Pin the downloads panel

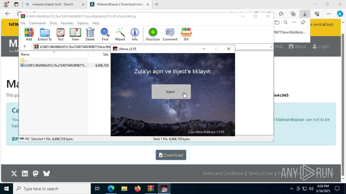tap(303, 22)
